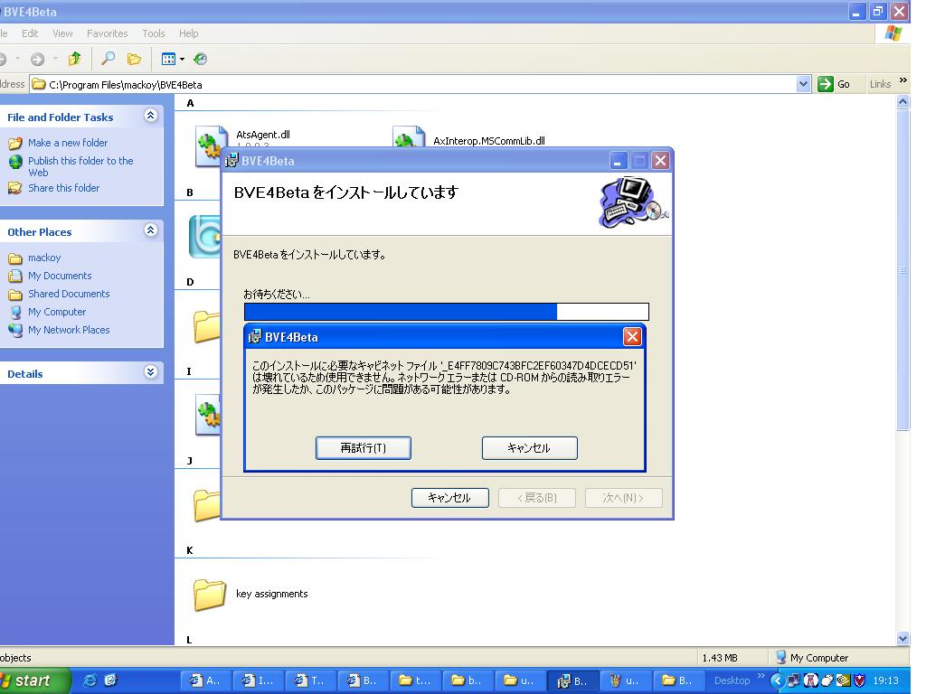This screenshot has width=926, height=694.
Task: Select the AxInterop.MSCommLib.dll file
Action: point(489,140)
